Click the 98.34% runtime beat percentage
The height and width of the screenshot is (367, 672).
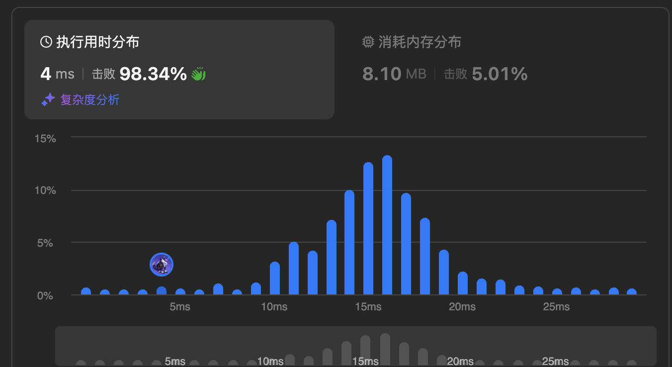153,74
